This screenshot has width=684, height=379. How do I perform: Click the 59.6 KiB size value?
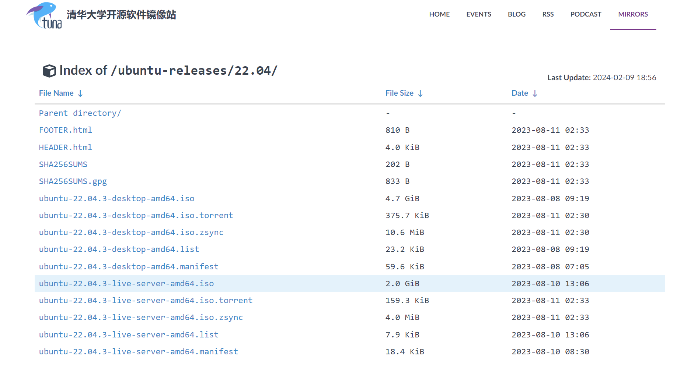pos(405,267)
